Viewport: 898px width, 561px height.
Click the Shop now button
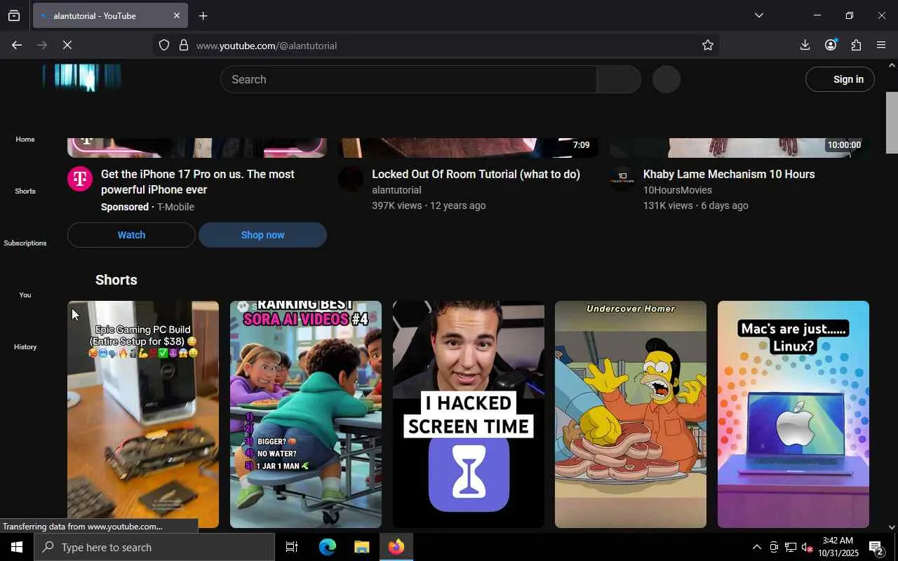262,235
